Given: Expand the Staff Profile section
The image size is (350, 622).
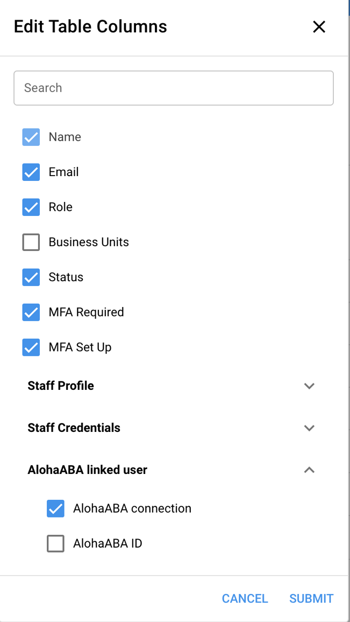Looking at the screenshot, I should point(309,386).
